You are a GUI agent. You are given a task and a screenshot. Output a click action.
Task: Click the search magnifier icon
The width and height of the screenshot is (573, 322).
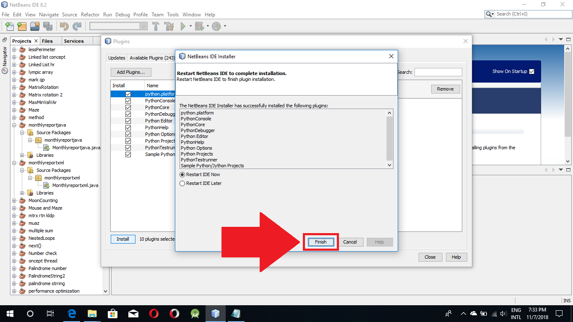point(489,14)
